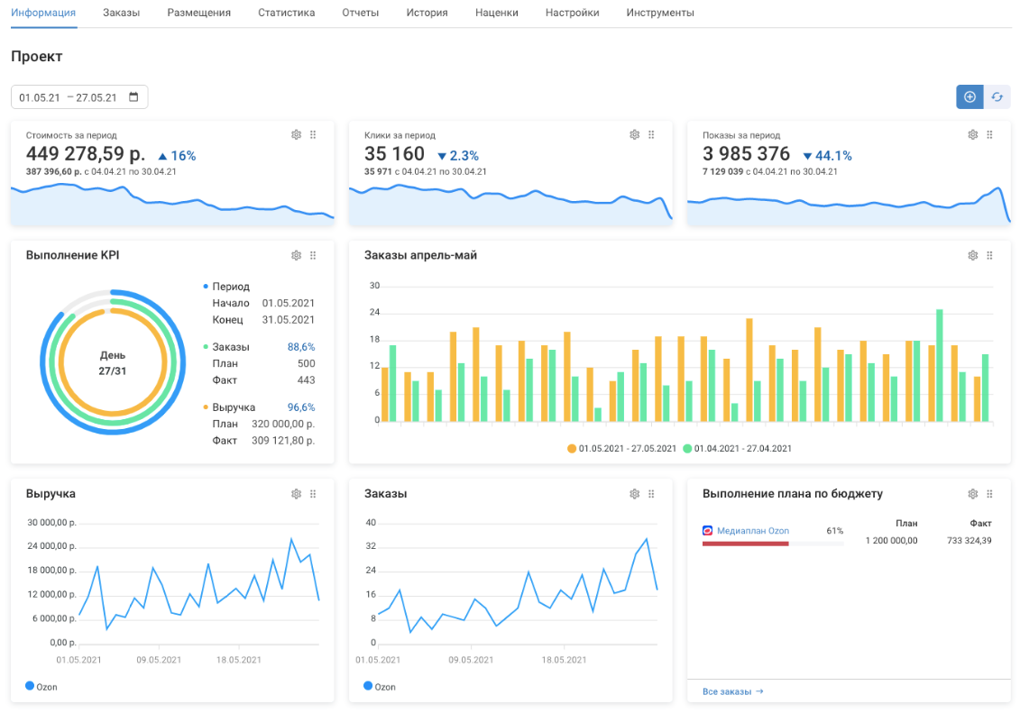1020x713 pixels.
Task: Go to the Настройки tab
Action: coord(572,13)
